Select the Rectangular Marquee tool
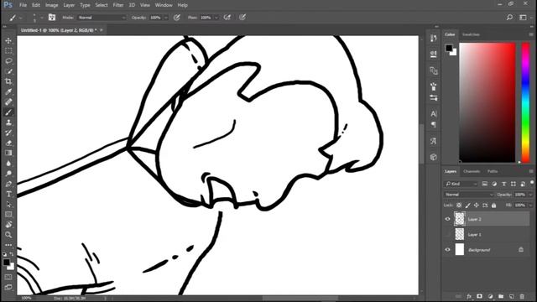This screenshot has height=302, width=537. (8, 50)
